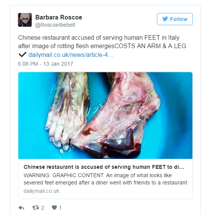This screenshot has width=218, height=215.
Task: Click the Twitter bird icon in Follow
Action: (165, 19)
